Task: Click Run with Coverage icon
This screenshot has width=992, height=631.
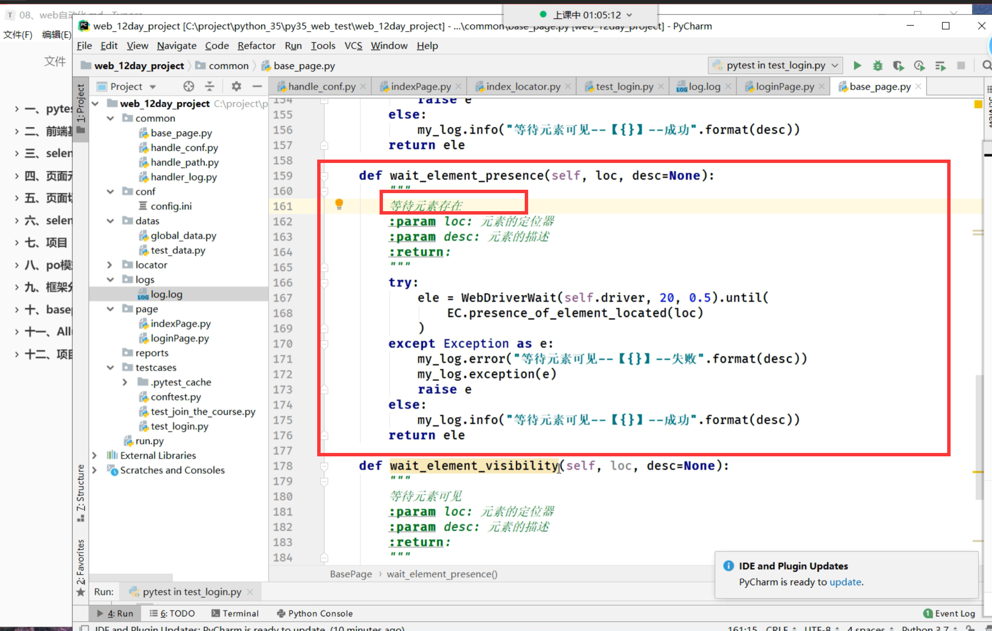Action: point(898,66)
